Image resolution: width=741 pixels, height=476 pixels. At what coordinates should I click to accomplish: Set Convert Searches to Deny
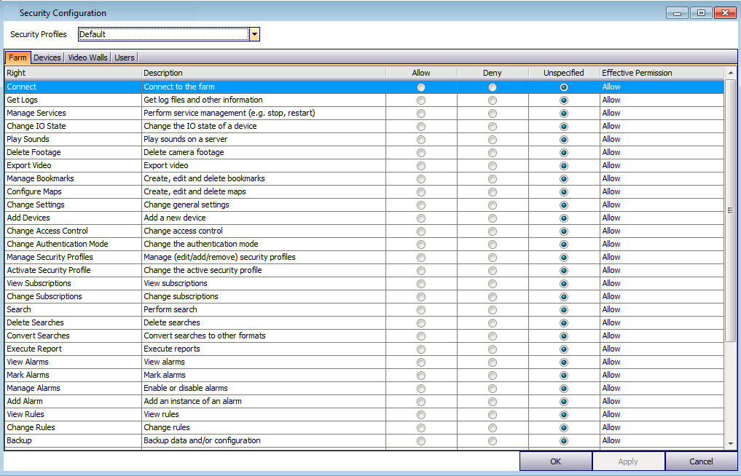[x=493, y=336]
